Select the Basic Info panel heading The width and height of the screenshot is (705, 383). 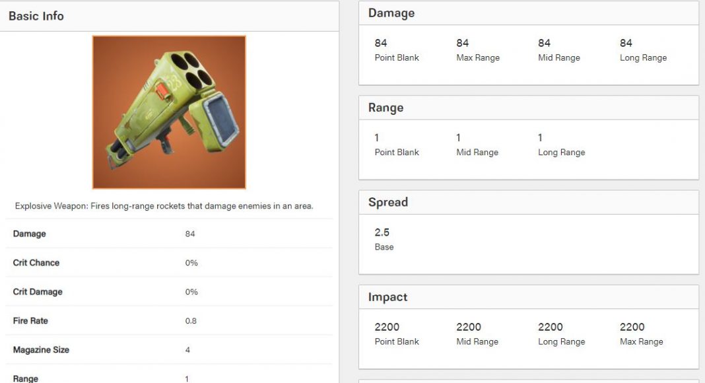coord(36,16)
